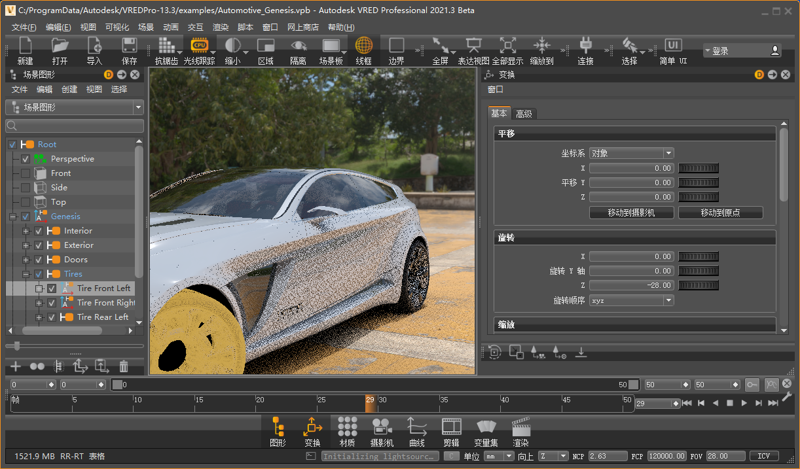Image resolution: width=800 pixels, height=469 pixels.
Task: Click the 全部显示 show all icon
Action: pos(507,46)
